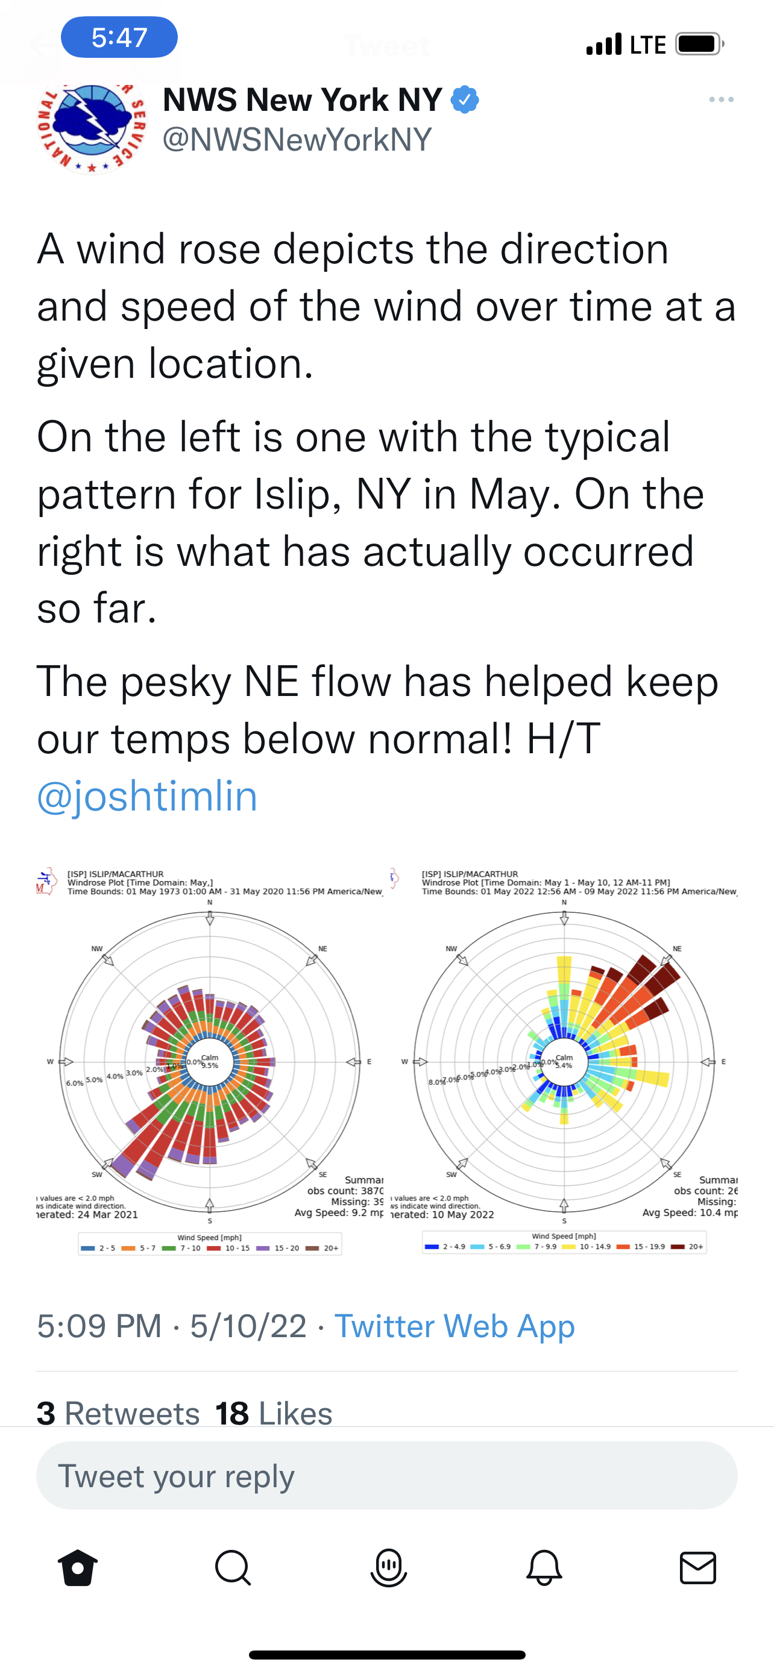View the 3 Retweets list
The width and height of the screenshot is (774, 1674).
(118, 1412)
